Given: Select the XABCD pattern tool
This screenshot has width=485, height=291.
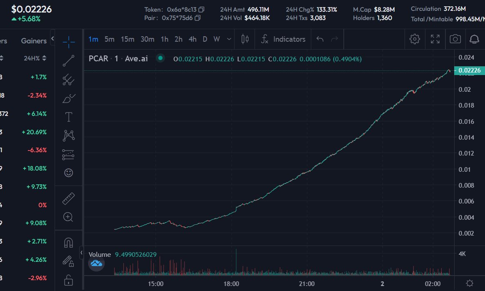Looking at the screenshot, I should pyautogui.click(x=68, y=135).
